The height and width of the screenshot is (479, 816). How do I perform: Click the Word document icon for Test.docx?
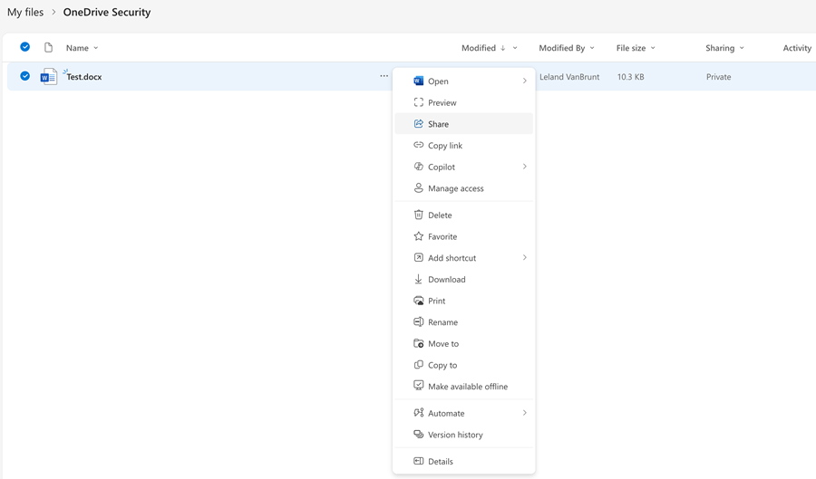point(48,77)
